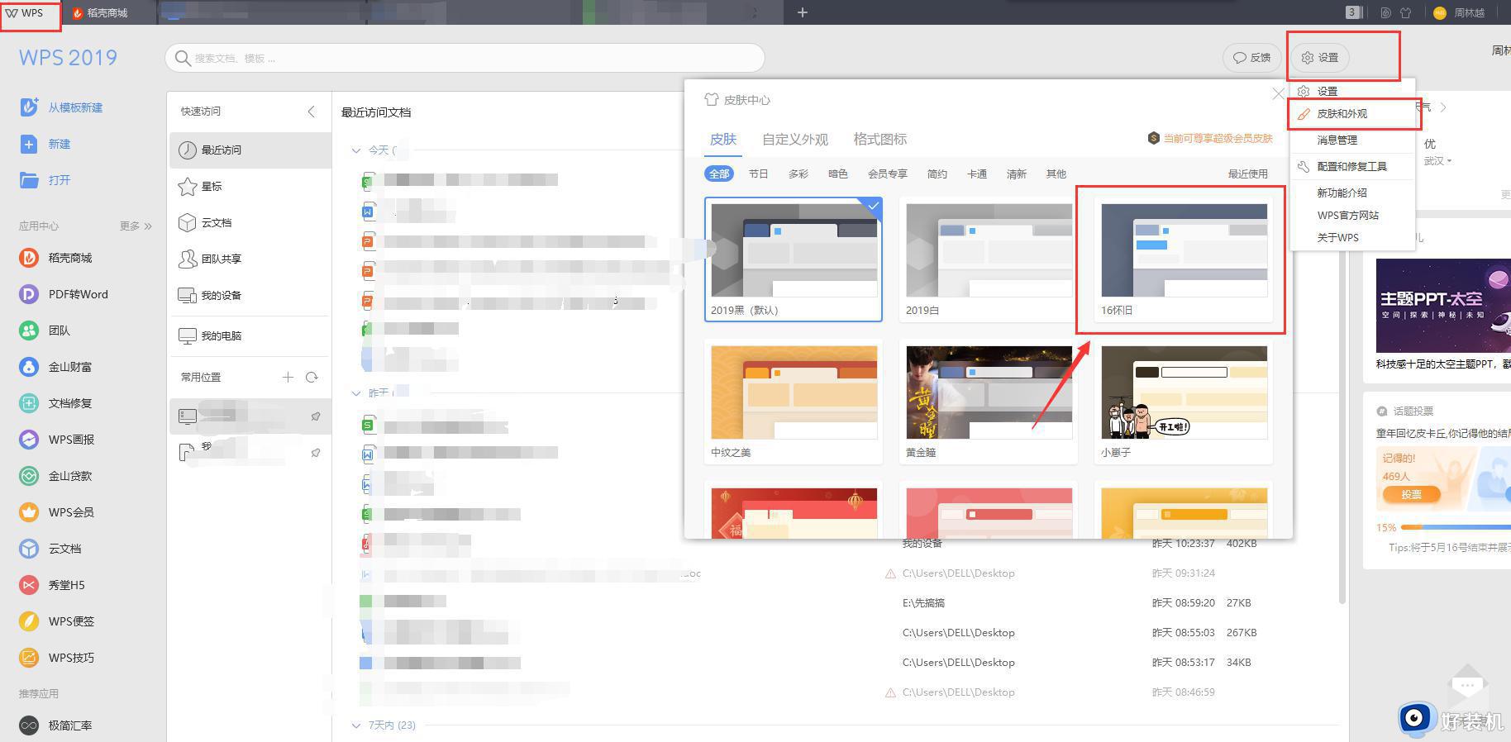This screenshot has height=742, width=1511.
Task: Add a new 常用位置 with plus icon
Action: tap(288, 377)
